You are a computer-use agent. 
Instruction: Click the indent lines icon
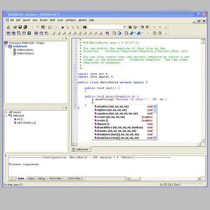142,27
